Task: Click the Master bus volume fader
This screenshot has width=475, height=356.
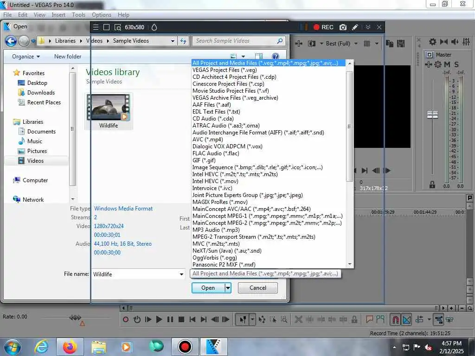Action: (x=432, y=115)
